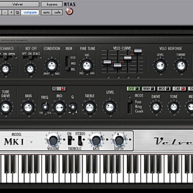Image resolution: width=193 pixels, height=193 pixels.
Task: Toggle the WAH effect button
Action: (148, 89)
